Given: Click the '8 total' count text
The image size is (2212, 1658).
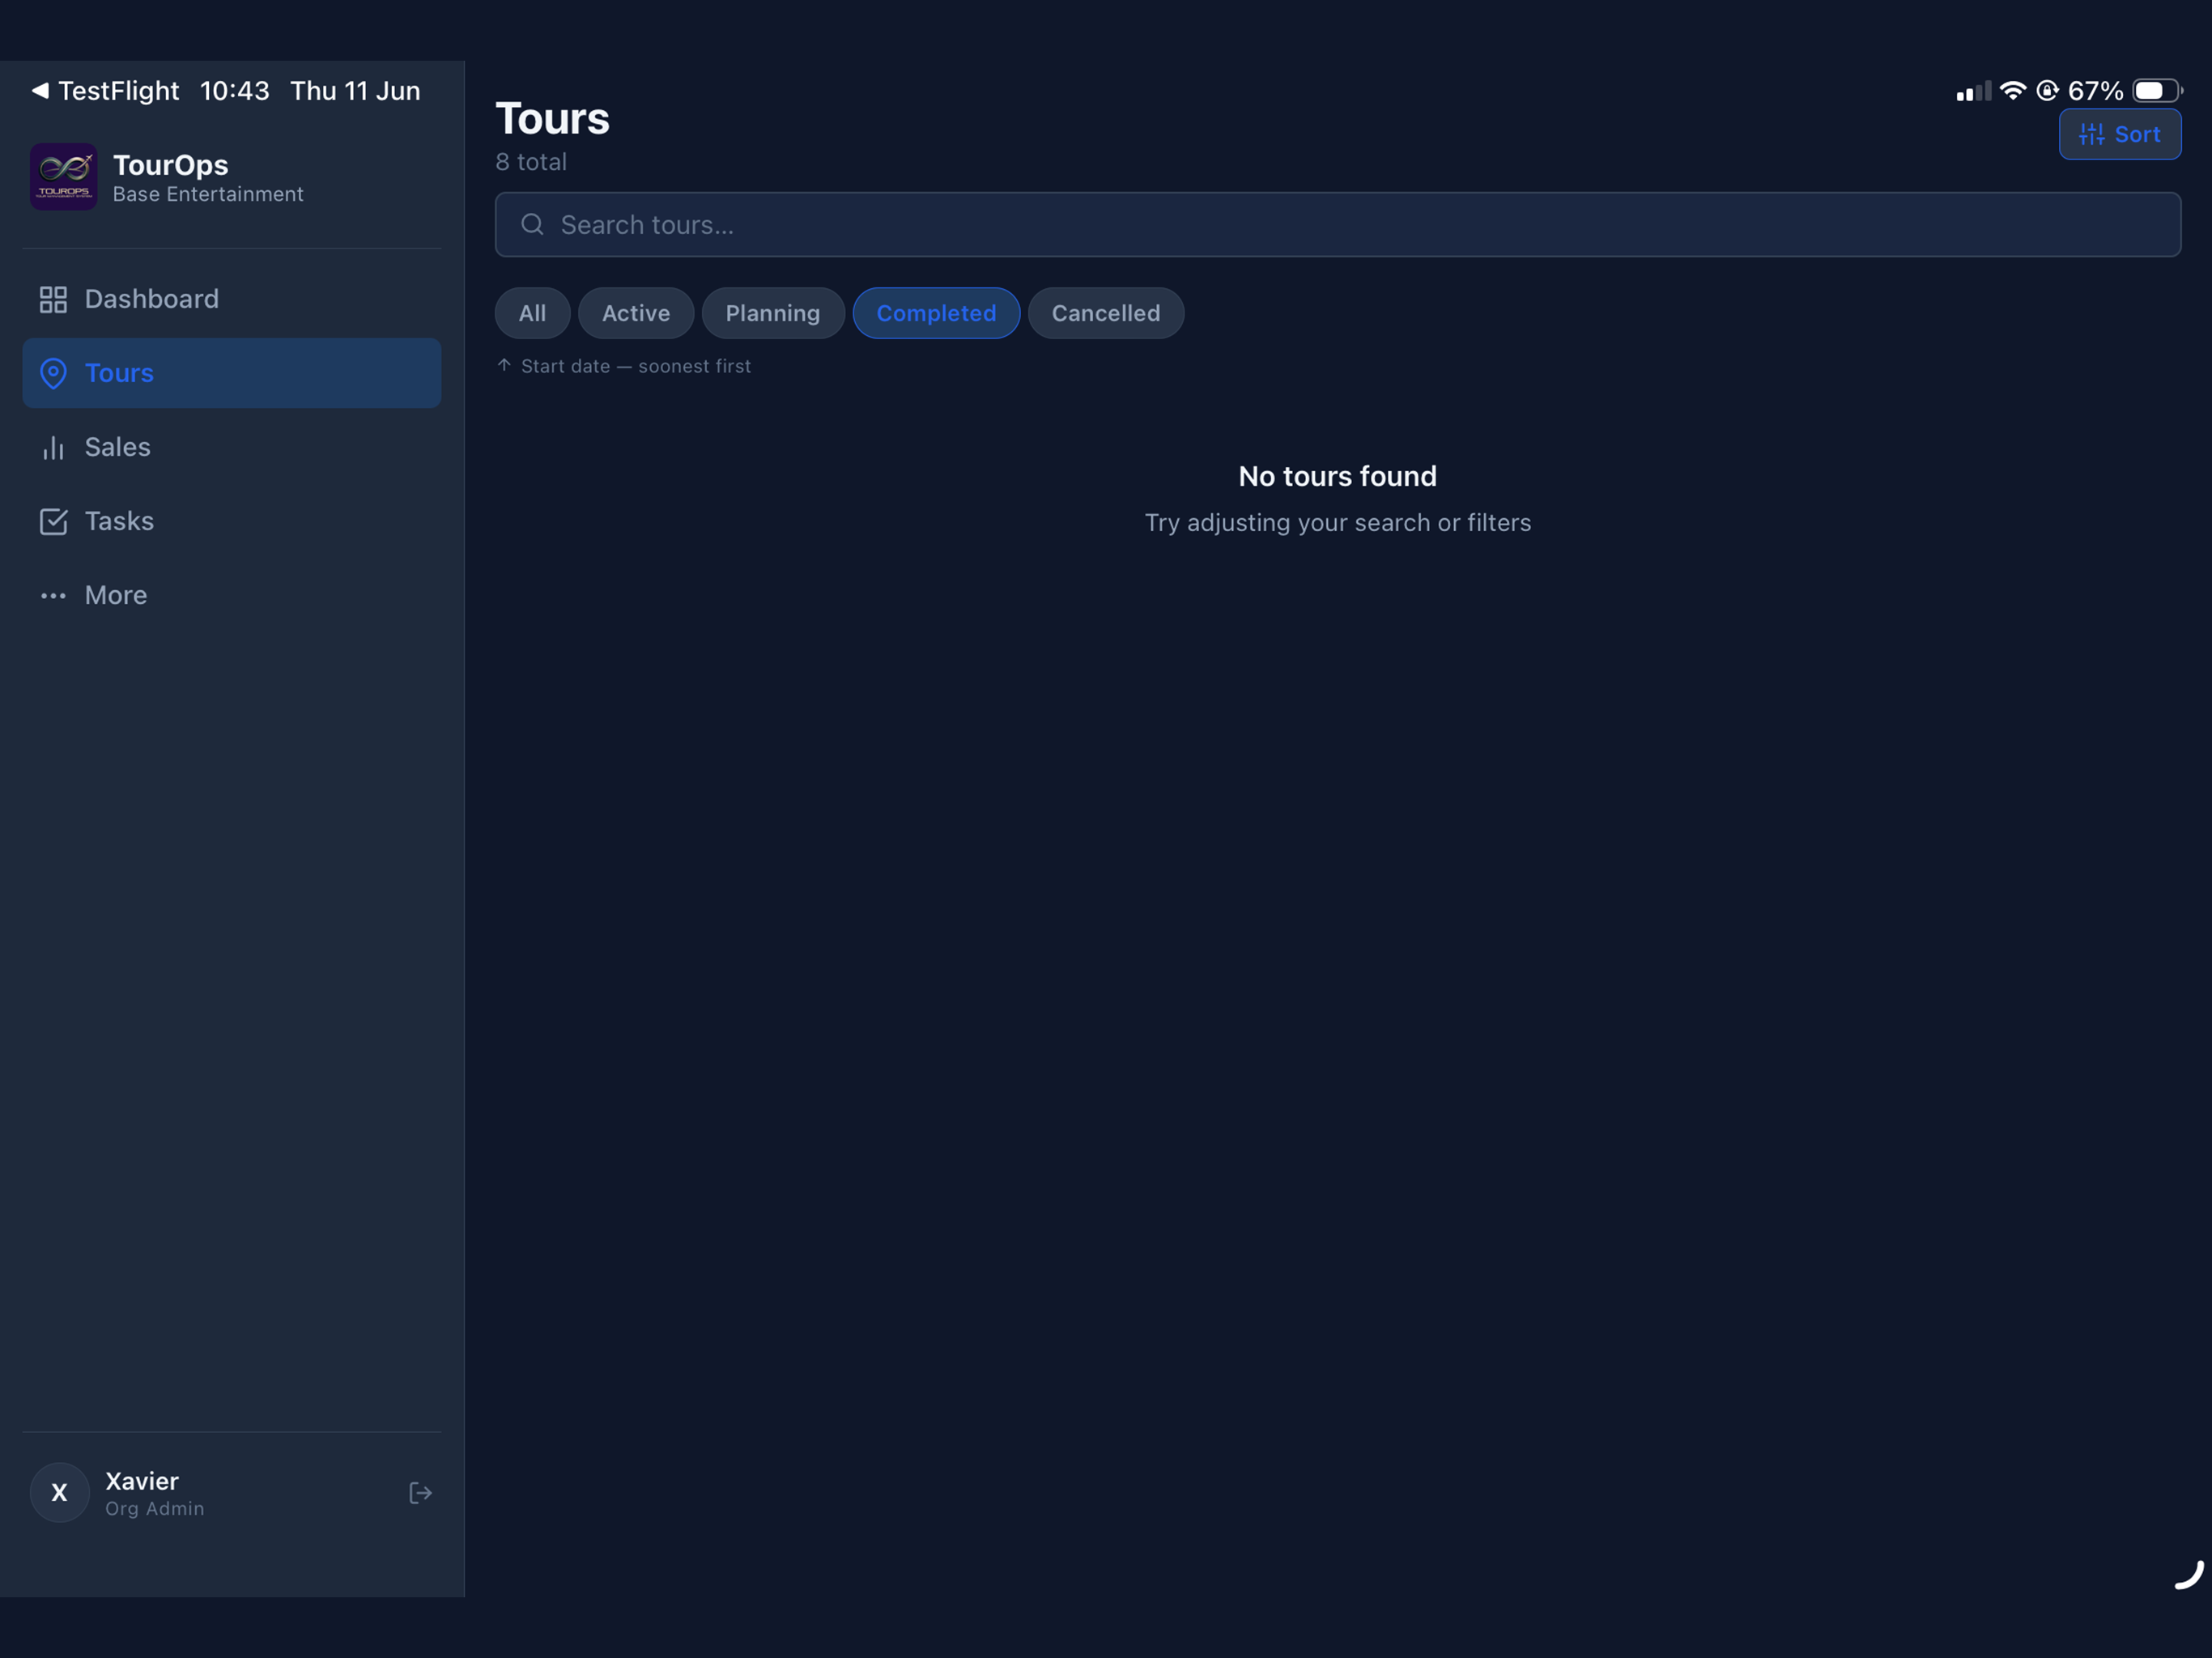Looking at the screenshot, I should pos(531,162).
